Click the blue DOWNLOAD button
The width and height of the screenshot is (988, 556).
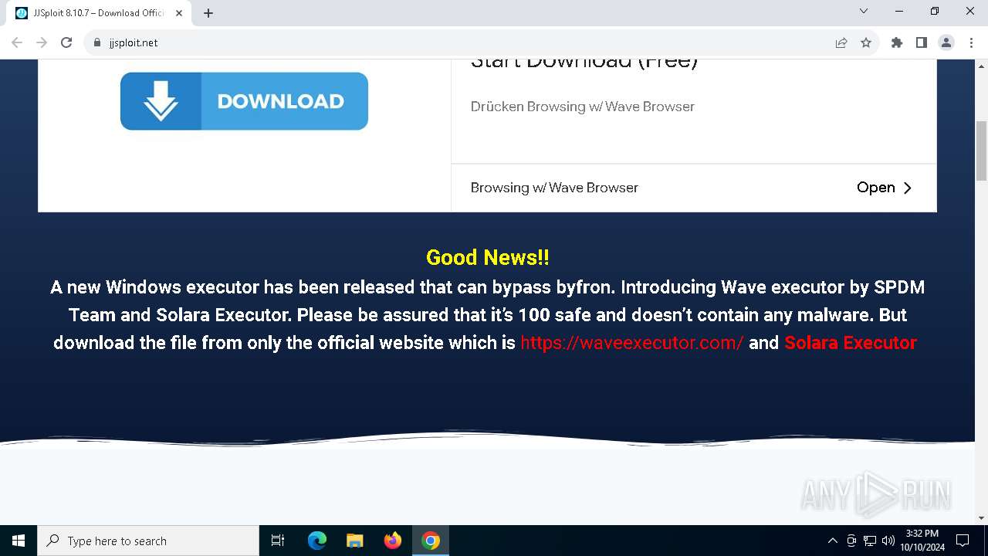[x=244, y=101]
